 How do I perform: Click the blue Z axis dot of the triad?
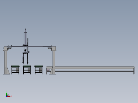click(x=7, y=96)
